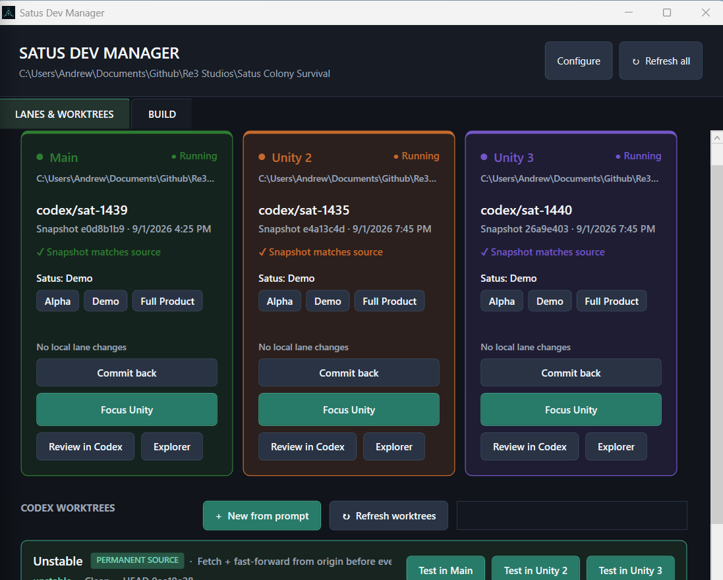Click Test in Unity 3 button
723x580 pixels.
pyautogui.click(x=630, y=570)
